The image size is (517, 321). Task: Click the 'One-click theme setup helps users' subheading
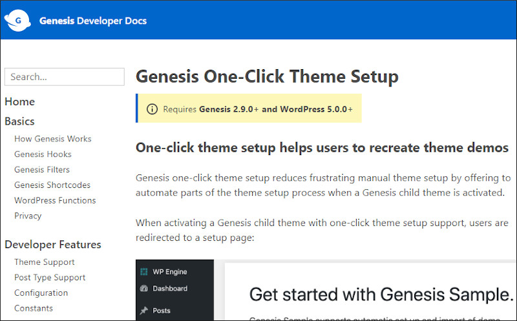pyautogui.click(x=322, y=148)
